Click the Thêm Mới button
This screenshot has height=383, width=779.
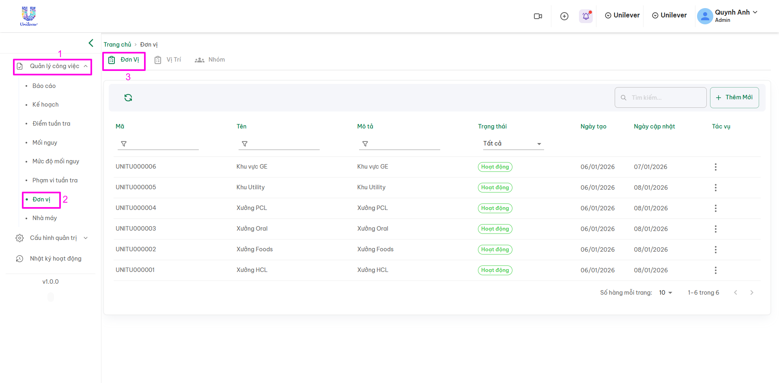click(x=734, y=98)
